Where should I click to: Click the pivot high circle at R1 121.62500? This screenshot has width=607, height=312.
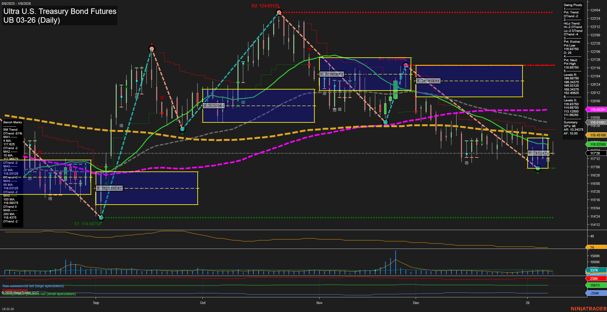click(406, 65)
